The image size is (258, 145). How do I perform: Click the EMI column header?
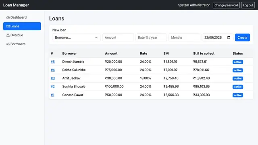tap(166, 54)
